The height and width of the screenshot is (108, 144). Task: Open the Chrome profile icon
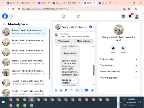tap(136, 9)
